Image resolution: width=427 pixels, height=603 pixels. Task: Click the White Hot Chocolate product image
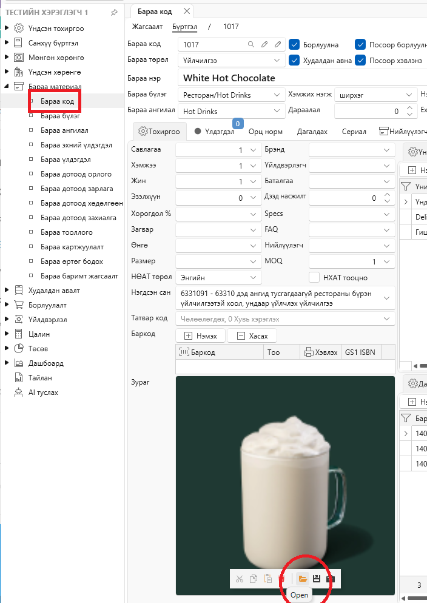285,485
